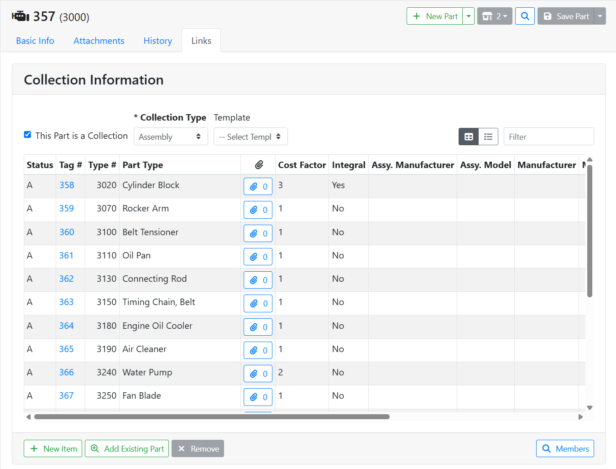
Task: Click the magnifier search icon button
Action: (525, 16)
